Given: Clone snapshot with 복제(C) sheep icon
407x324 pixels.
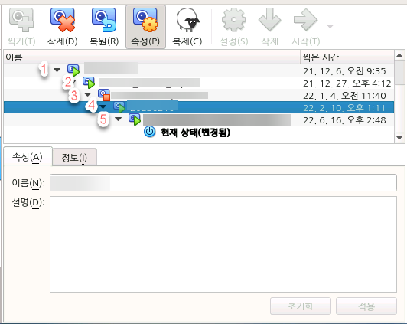Looking at the screenshot, I should click(187, 20).
